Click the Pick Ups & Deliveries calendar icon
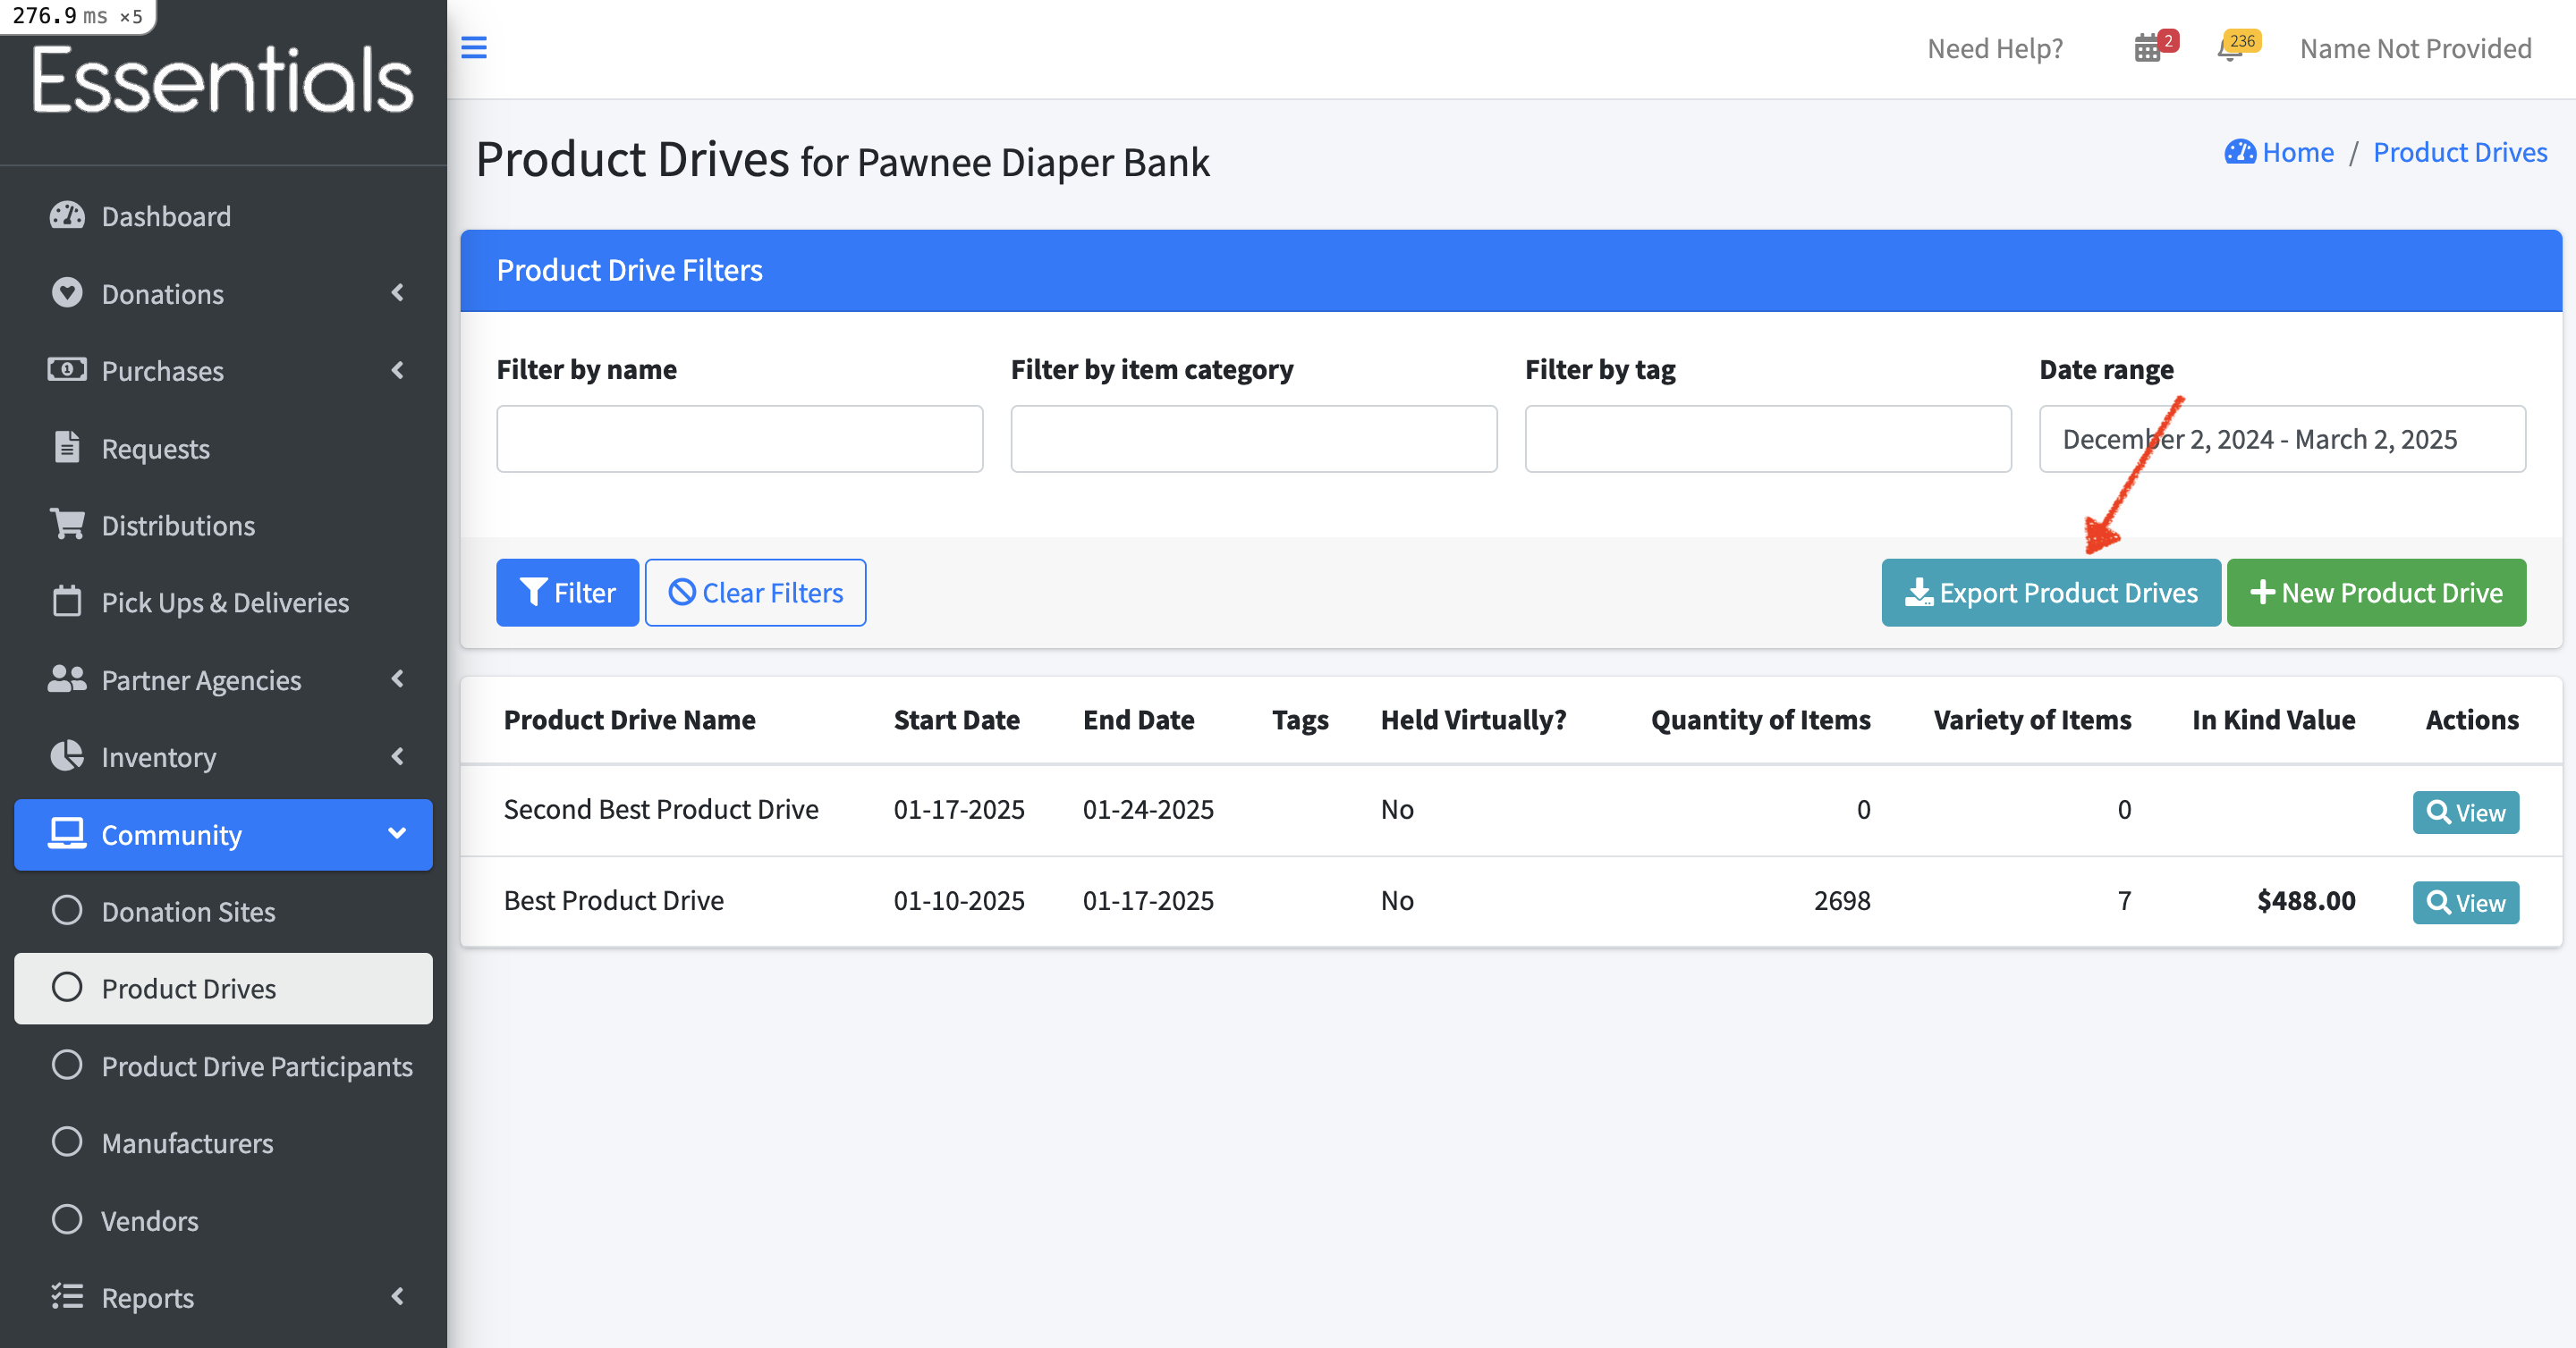2576x1348 pixels. point(67,601)
